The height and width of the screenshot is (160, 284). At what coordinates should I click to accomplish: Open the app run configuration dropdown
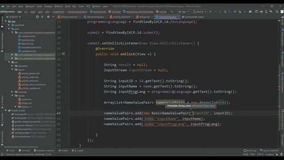click(x=183, y=12)
